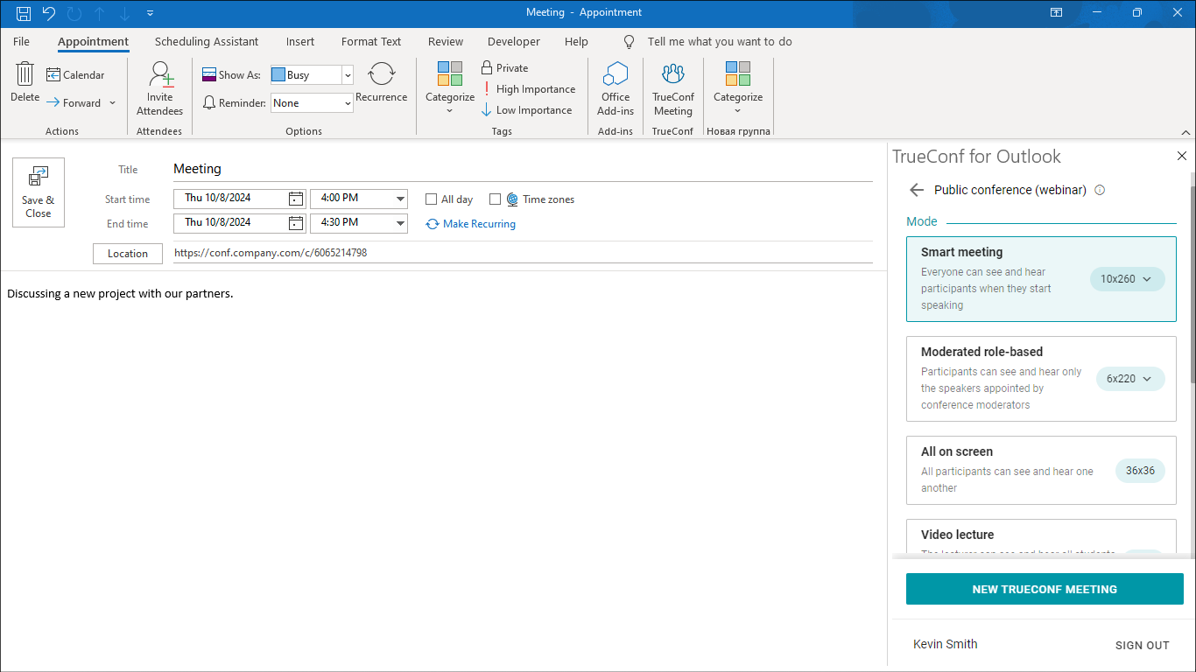1196x672 pixels.
Task: Open the Developer tab
Action: coord(514,41)
